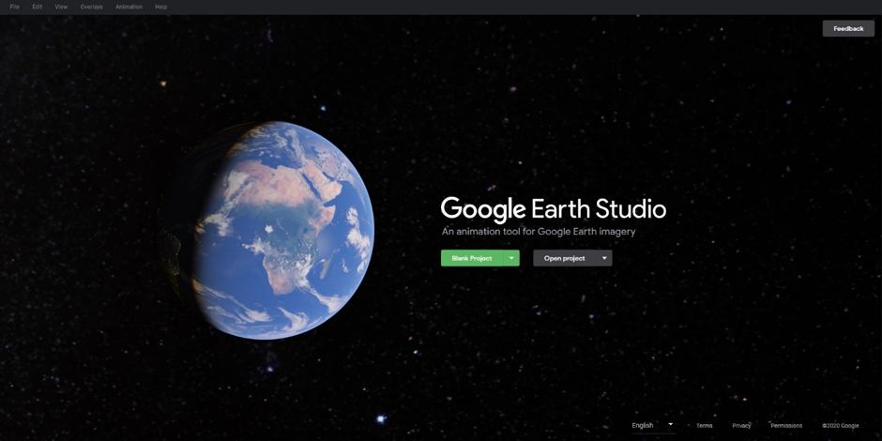Image resolution: width=882 pixels, height=441 pixels.
Task: Open the Privacy link
Action: [741, 426]
